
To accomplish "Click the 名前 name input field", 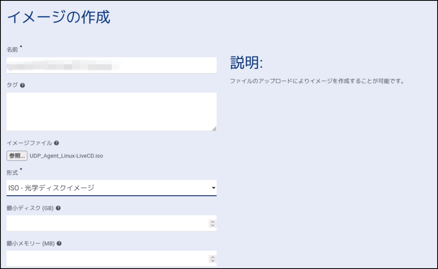I will [111, 65].
